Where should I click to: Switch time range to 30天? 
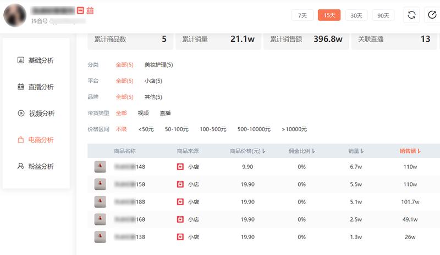(356, 15)
